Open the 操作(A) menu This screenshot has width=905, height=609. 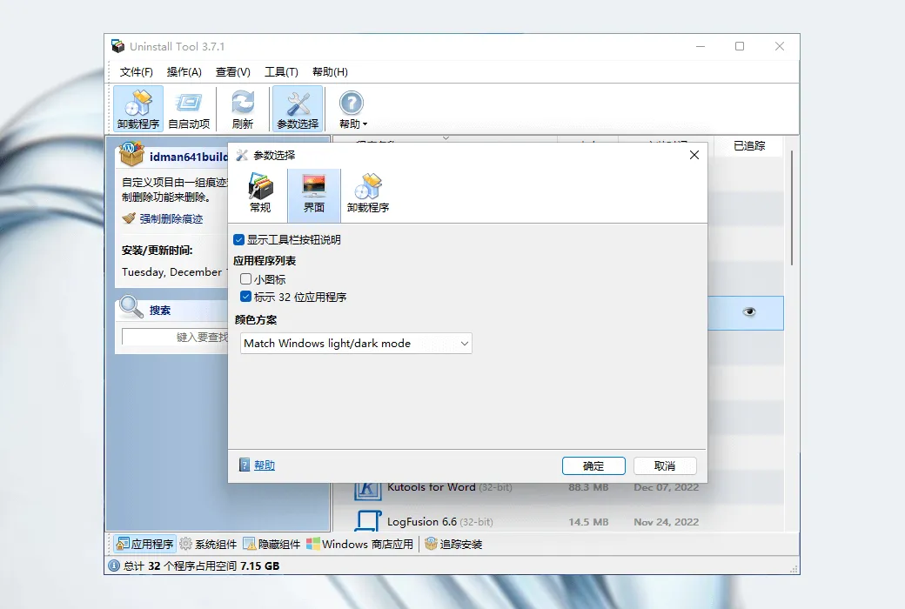[184, 72]
